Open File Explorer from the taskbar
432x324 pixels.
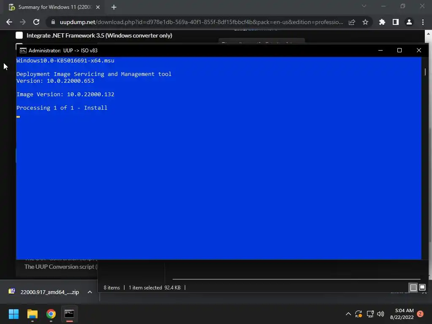(32, 314)
